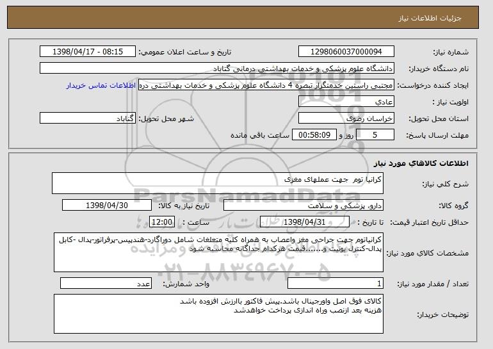Click the section title اطلاعات کالاهای مورد نیاز
Screen dimensions: 493x349
(421, 163)
